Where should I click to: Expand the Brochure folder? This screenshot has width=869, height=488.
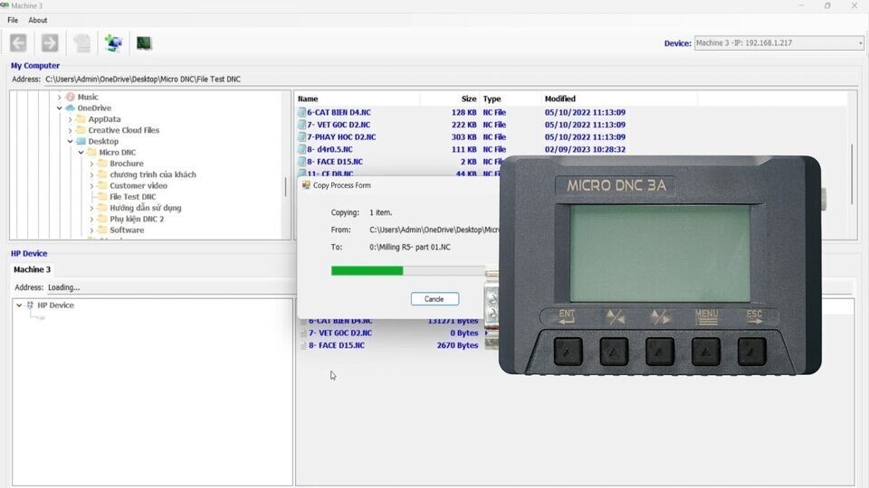point(92,164)
